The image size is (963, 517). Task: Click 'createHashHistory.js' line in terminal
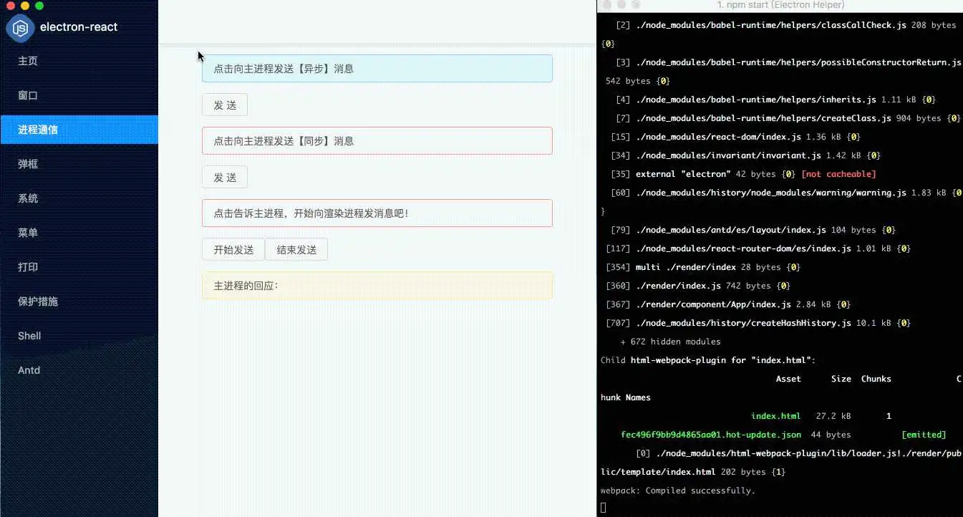(758, 323)
